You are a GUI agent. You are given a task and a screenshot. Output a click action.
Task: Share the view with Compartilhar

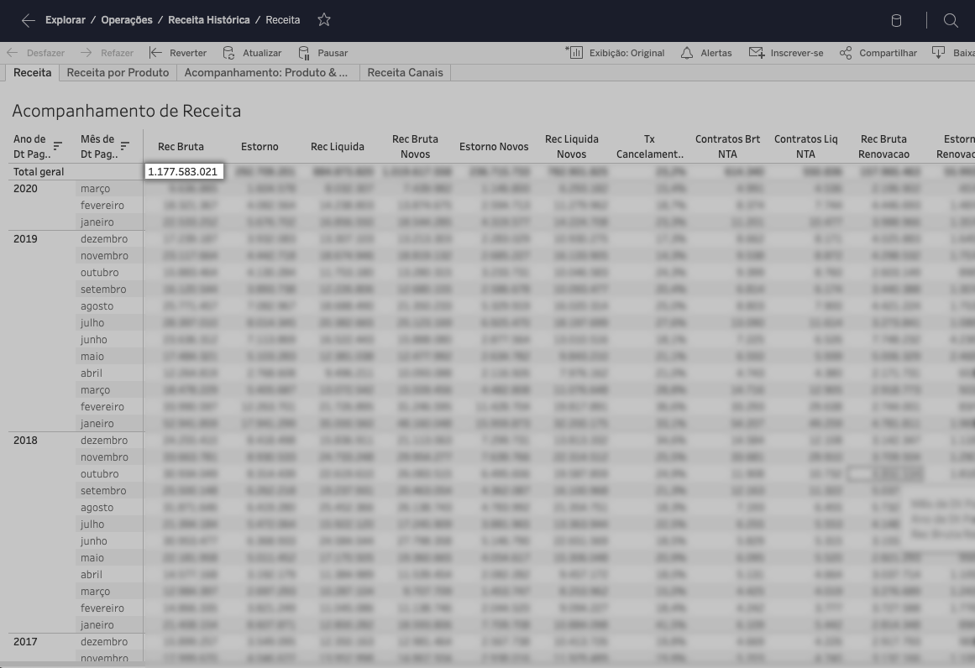(878, 53)
